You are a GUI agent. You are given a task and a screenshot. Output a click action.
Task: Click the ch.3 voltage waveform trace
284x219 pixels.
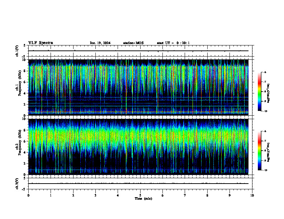[x=138, y=184]
